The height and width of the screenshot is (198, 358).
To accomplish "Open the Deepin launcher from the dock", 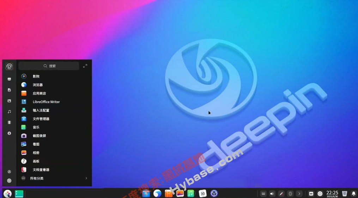I will [7, 194].
